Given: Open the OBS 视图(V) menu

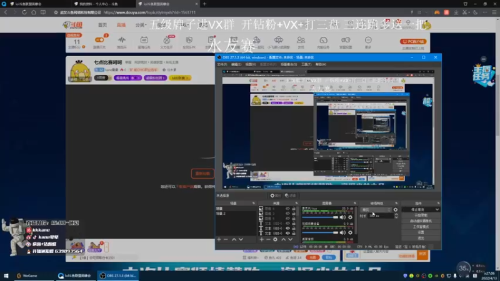Looking at the screenshot, I should [x=251, y=64].
